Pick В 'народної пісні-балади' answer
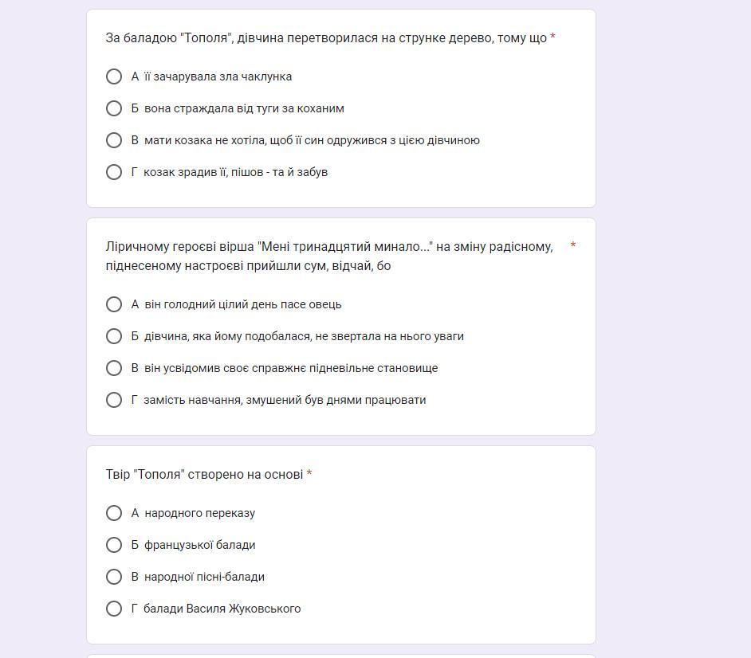The width and height of the screenshot is (751, 658). click(114, 577)
